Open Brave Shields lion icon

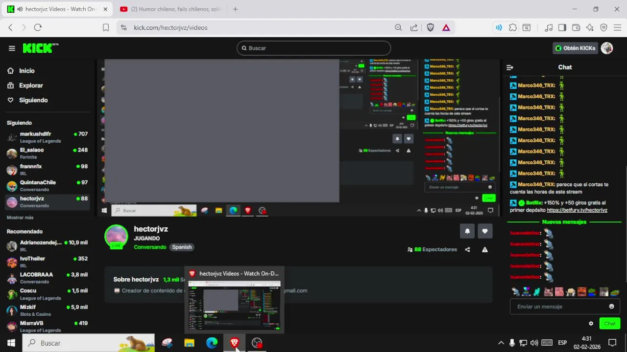(431, 28)
